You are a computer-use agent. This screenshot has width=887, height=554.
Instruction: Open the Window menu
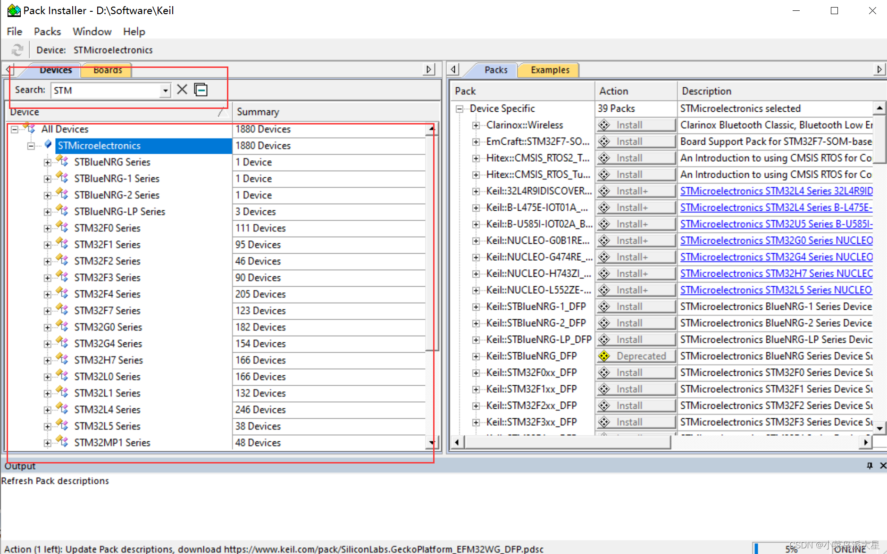coord(92,32)
